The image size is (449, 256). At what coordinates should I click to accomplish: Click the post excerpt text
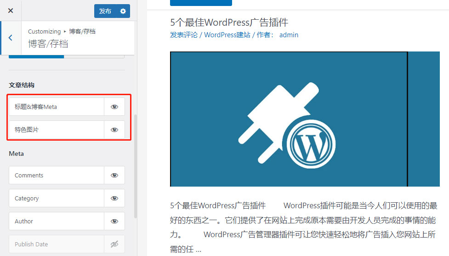point(303,228)
